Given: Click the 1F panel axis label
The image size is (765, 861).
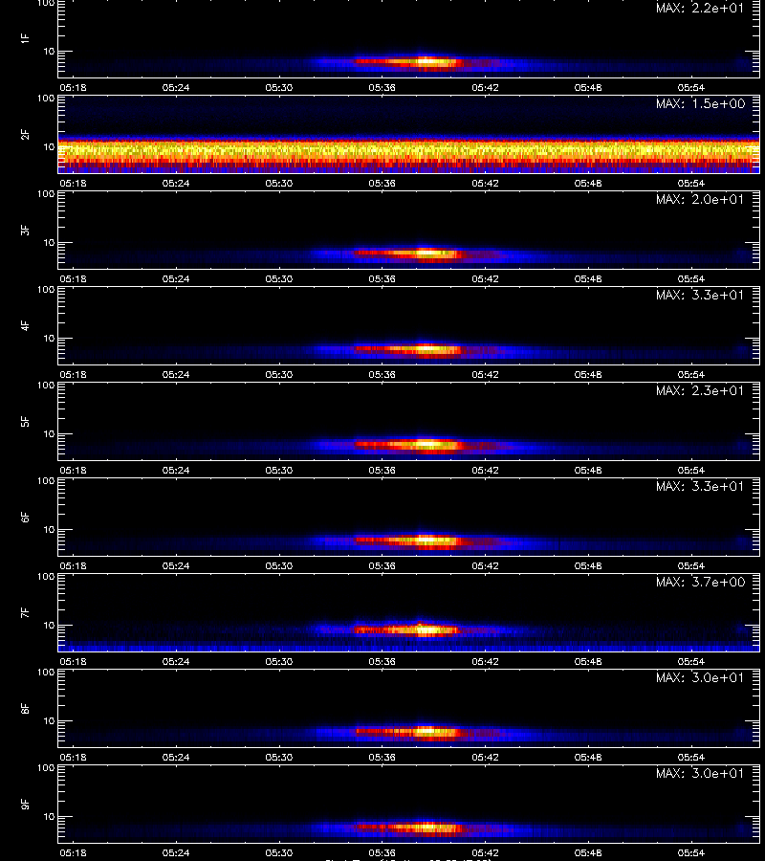Looking at the screenshot, I should [25, 38].
